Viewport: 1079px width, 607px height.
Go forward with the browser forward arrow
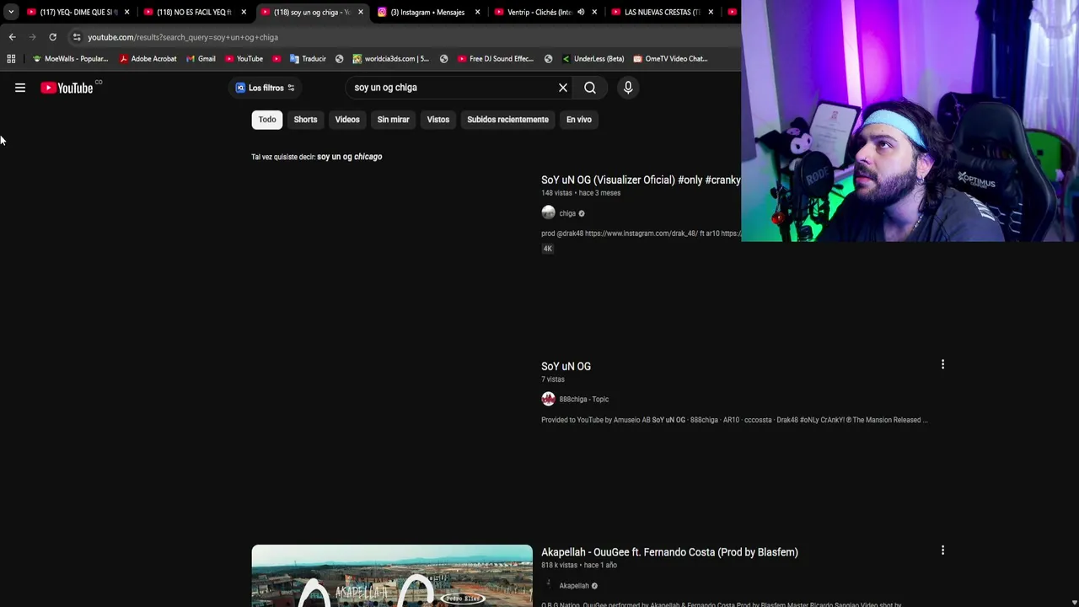coord(32,37)
